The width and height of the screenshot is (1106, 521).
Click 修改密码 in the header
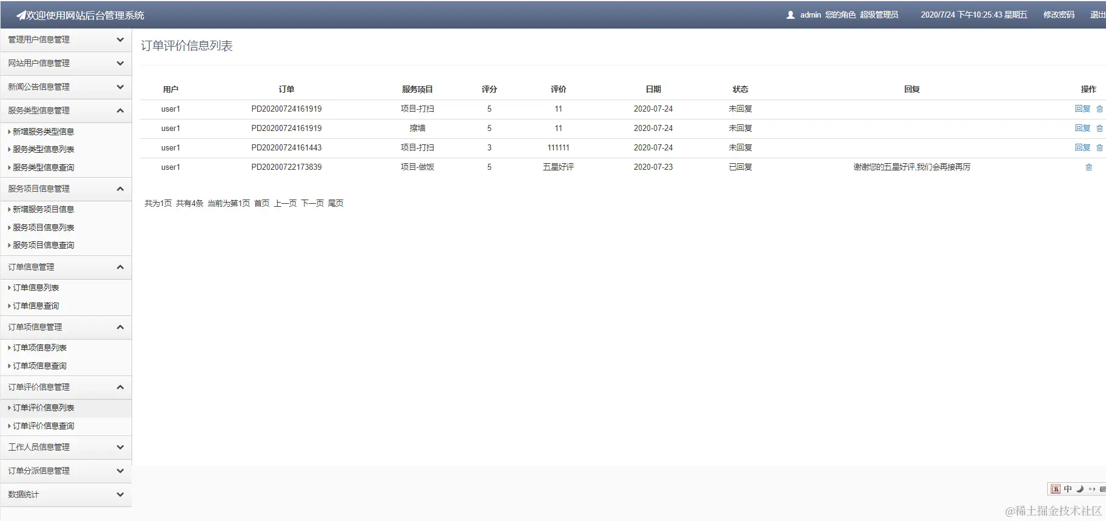click(1059, 15)
